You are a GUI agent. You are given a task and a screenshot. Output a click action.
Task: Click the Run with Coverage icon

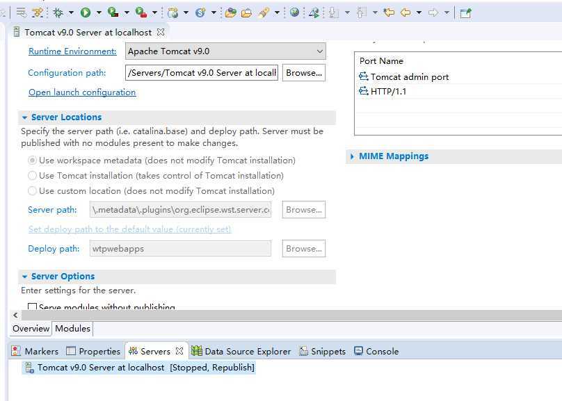113,13
